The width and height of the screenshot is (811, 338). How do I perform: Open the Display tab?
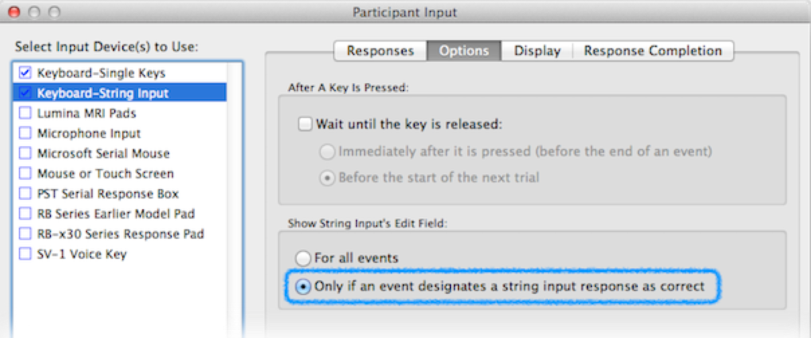click(x=536, y=51)
